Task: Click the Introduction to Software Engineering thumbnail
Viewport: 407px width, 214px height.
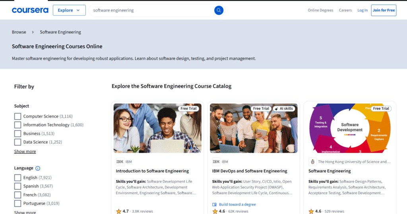Action: coord(157,128)
